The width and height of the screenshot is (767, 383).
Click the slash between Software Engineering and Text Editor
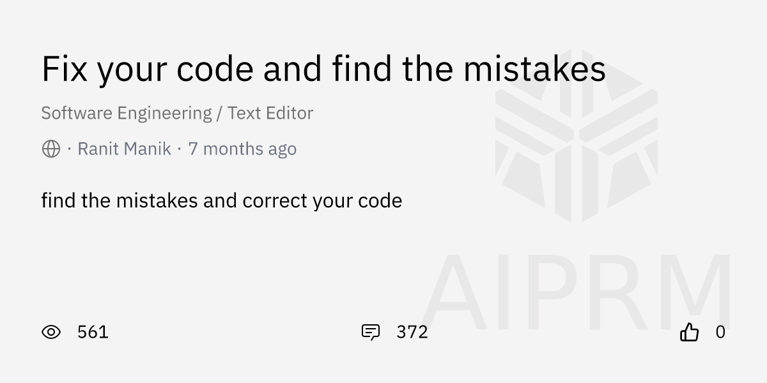[x=220, y=114]
